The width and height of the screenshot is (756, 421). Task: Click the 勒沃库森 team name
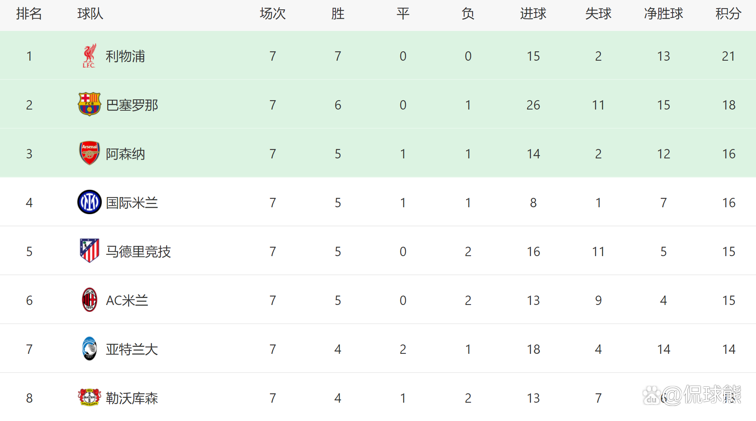pos(132,398)
